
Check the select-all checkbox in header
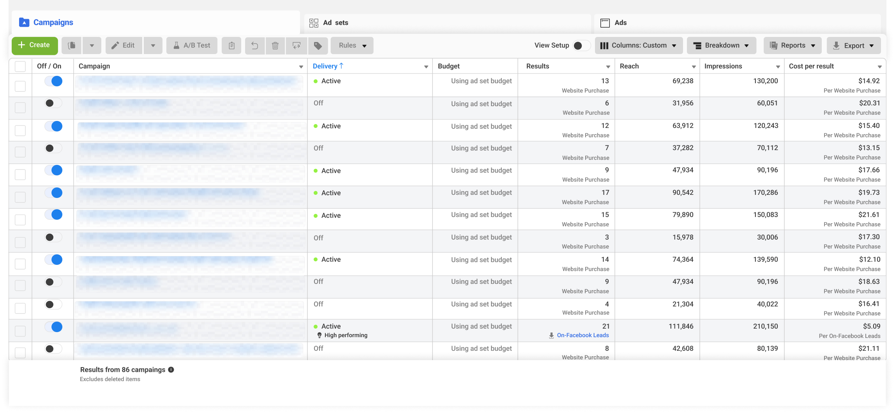(x=20, y=66)
